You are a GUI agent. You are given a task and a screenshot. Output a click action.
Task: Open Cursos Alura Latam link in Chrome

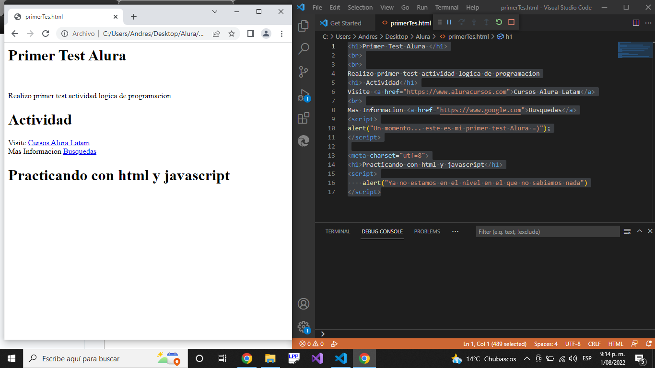click(x=58, y=143)
